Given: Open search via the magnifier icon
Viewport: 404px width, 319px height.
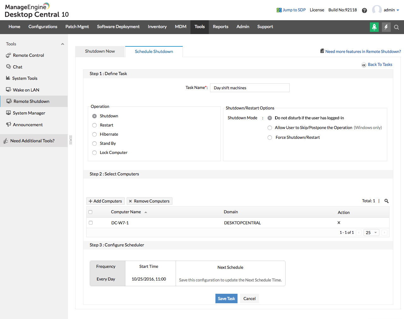Looking at the screenshot, I should tap(396, 27).
